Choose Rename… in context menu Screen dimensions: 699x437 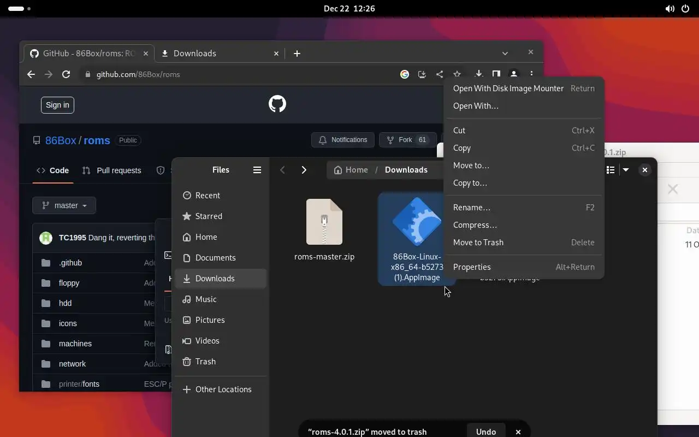click(524, 208)
